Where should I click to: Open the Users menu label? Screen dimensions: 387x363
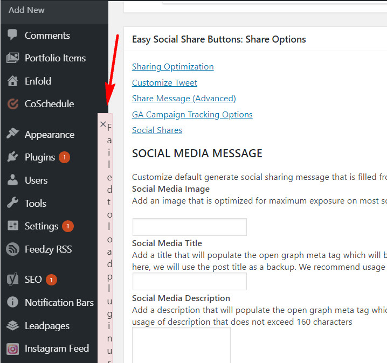[x=36, y=180]
